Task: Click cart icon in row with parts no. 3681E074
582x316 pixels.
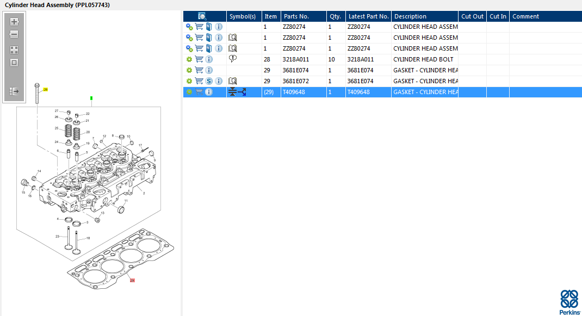Action: click(x=199, y=70)
